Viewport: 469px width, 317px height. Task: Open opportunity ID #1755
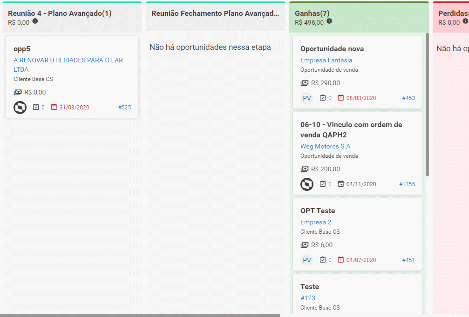[407, 184]
